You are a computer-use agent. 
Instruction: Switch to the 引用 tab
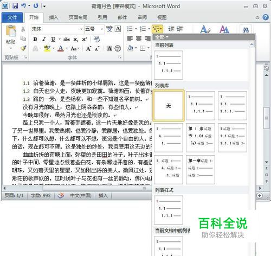click(102, 17)
